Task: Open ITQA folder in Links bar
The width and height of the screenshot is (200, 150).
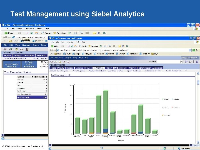Action: [155, 54]
